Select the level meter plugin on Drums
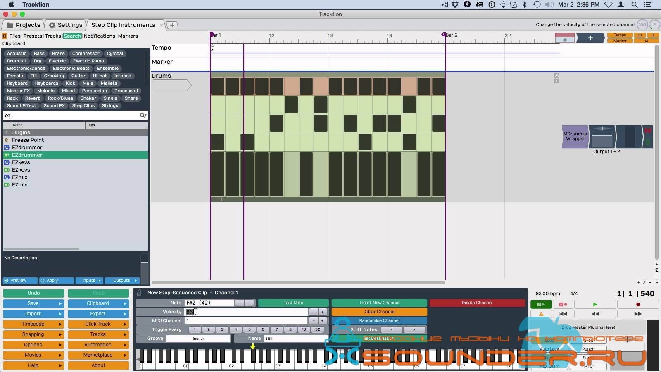Viewport: 661px width, 372px height. pyautogui.click(x=630, y=136)
